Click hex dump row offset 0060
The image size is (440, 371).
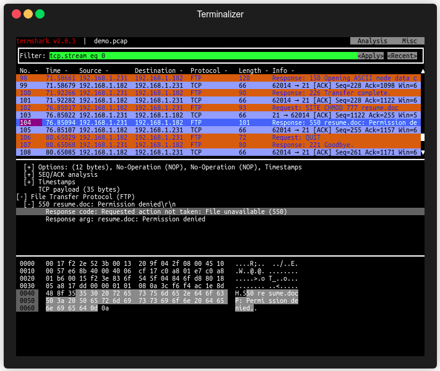[27, 309]
